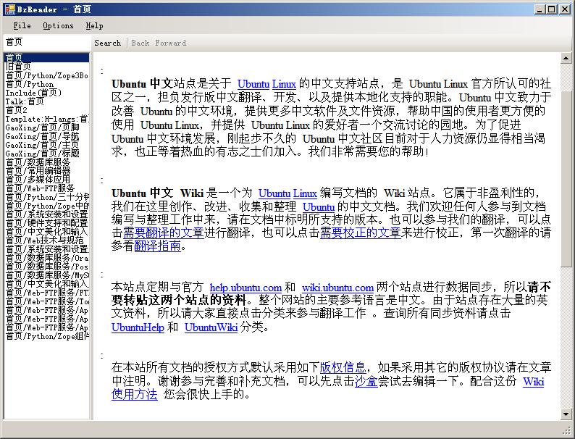Close the BzReader window

click(565, 9)
